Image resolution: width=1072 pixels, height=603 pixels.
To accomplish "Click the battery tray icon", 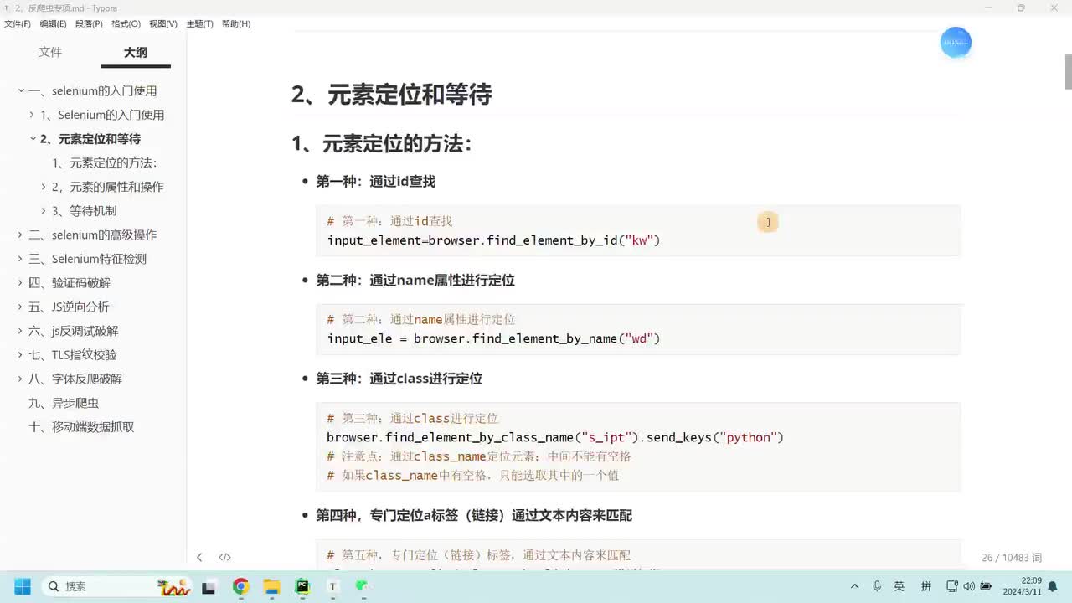I will pos(986,586).
